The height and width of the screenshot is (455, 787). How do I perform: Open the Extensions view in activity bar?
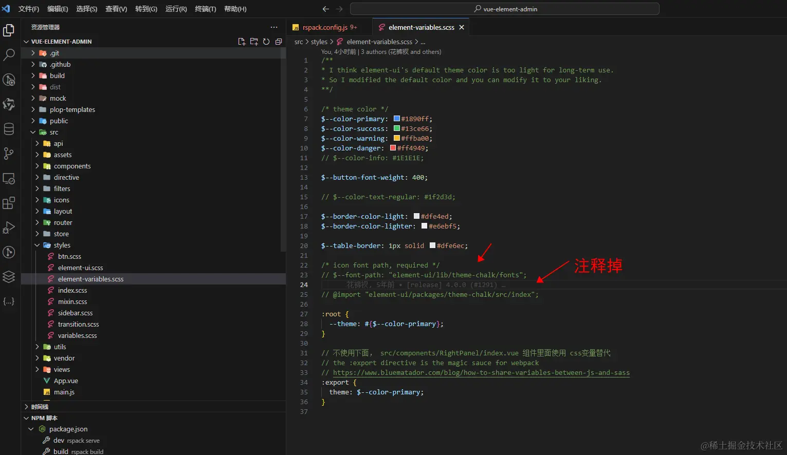click(x=9, y=203)
